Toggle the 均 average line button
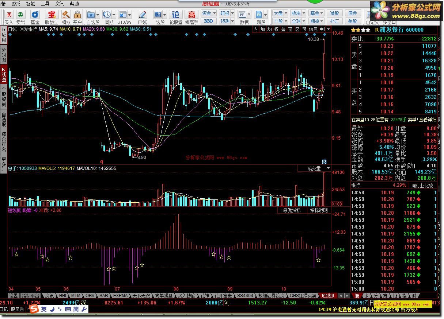The image size is (444, 319). click(x=269, y=29)
